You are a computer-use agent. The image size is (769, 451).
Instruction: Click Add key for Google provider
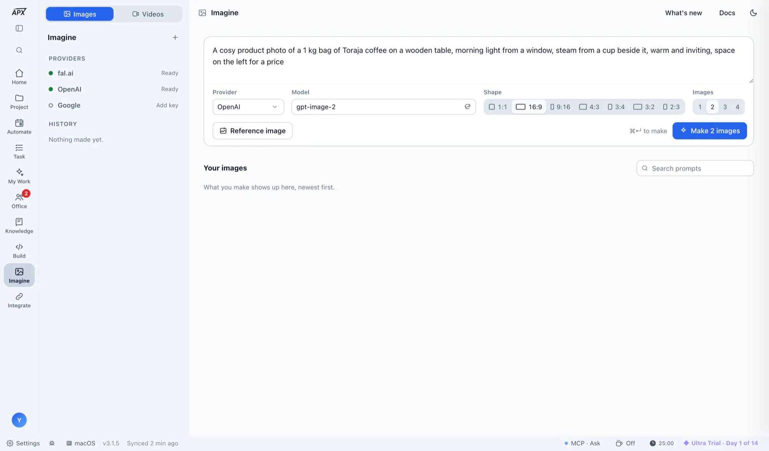tap(167, 105)
